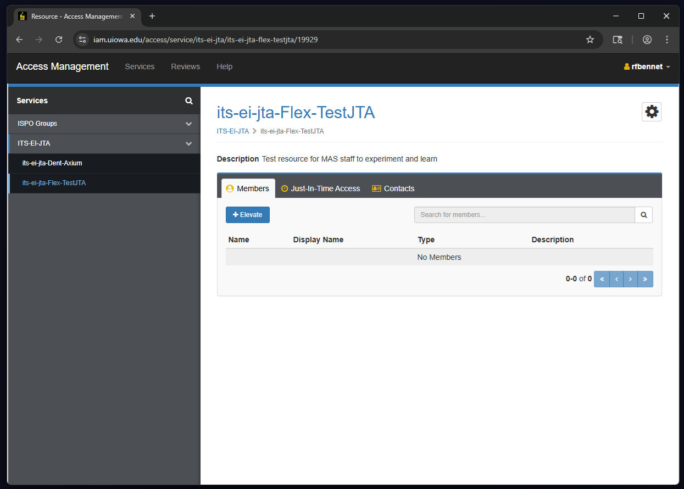
Task: Open the settings gear for this resource
Action: coord(652,112)
